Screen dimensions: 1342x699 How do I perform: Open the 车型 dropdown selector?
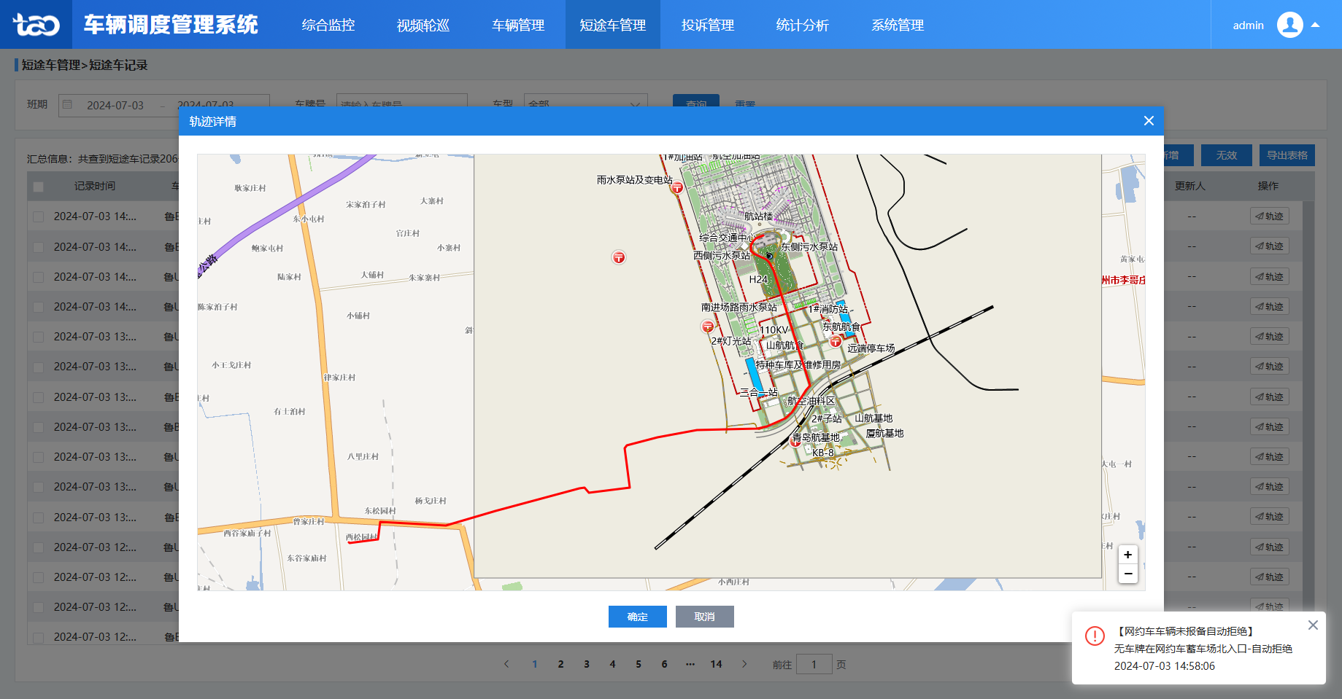coord(585,105)
